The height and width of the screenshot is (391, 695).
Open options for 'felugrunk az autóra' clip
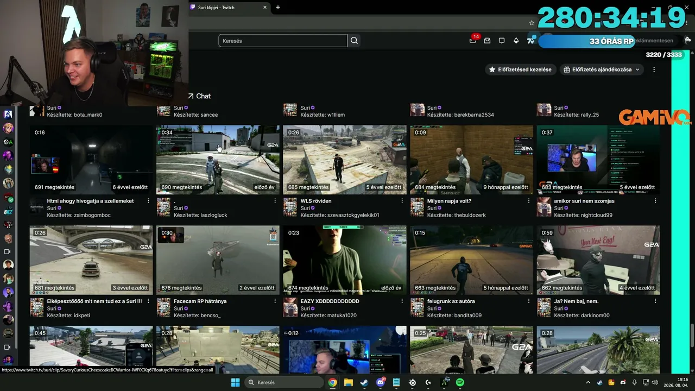(529, 301)
